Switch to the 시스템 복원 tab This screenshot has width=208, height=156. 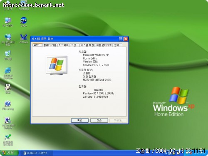point(87,45)
